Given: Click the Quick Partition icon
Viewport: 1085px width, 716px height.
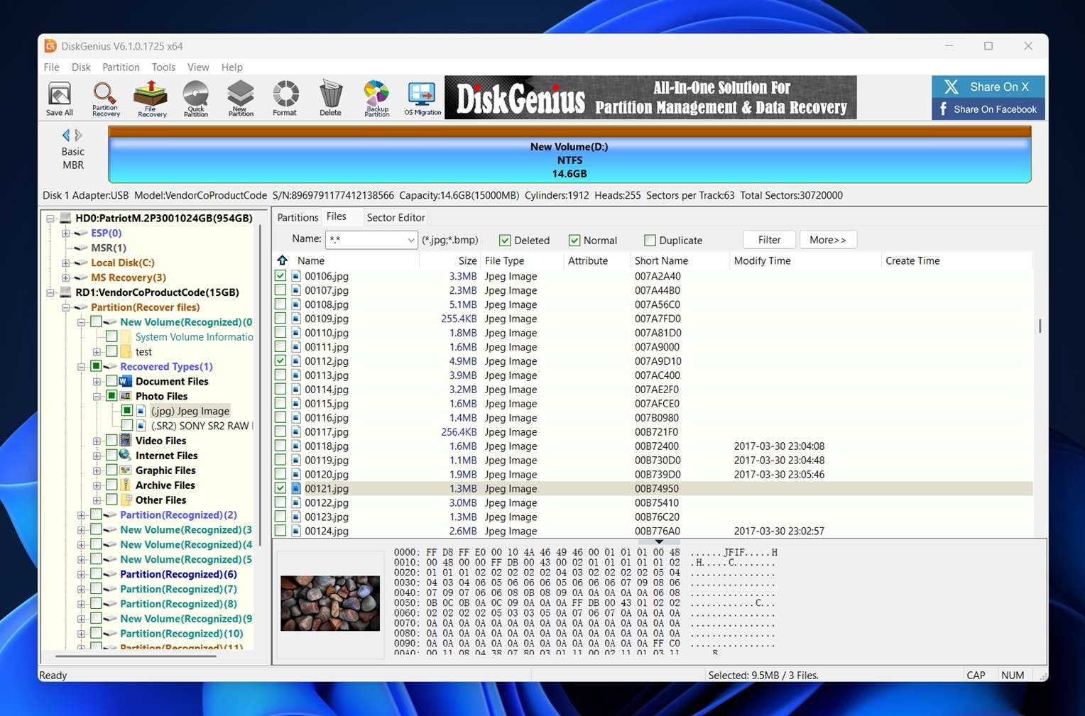Looking at the screenshot, I should (196, 98).
